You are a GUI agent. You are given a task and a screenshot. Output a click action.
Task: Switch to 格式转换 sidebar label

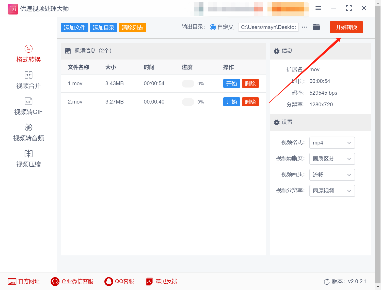(28, 60)
